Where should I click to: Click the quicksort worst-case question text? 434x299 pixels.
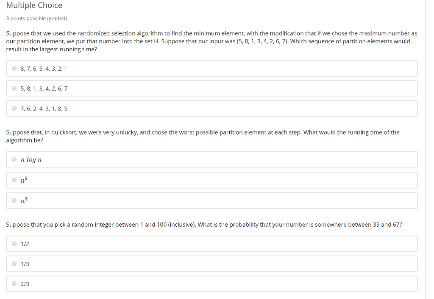(x=202, y=136)
